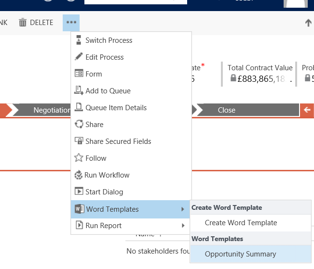Click the Start Dialog icon
Viewport: 314px width, 269px height.
click(x=79, y=192)
